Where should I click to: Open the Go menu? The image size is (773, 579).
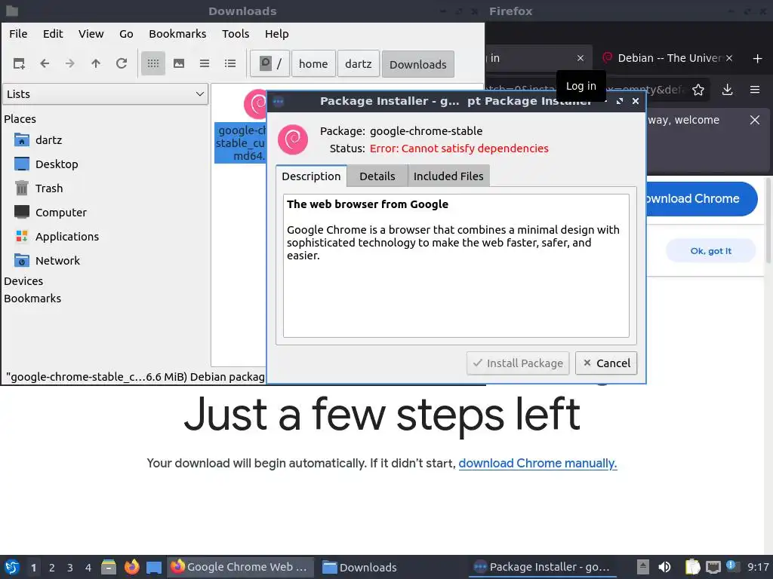(126, 34)
